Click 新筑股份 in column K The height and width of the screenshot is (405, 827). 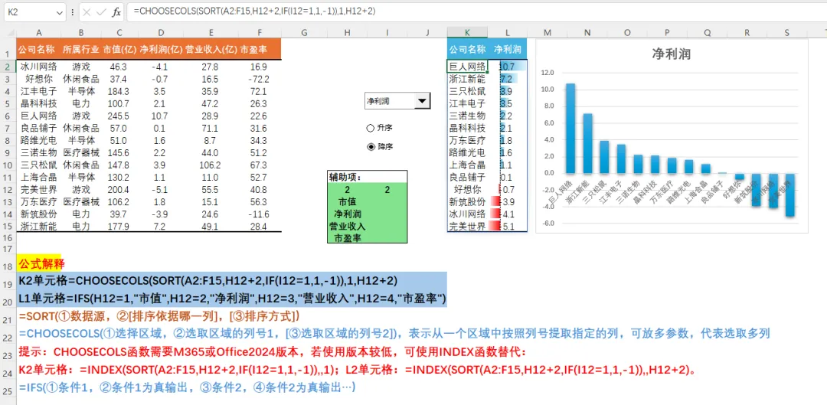(x=467, y=202)
